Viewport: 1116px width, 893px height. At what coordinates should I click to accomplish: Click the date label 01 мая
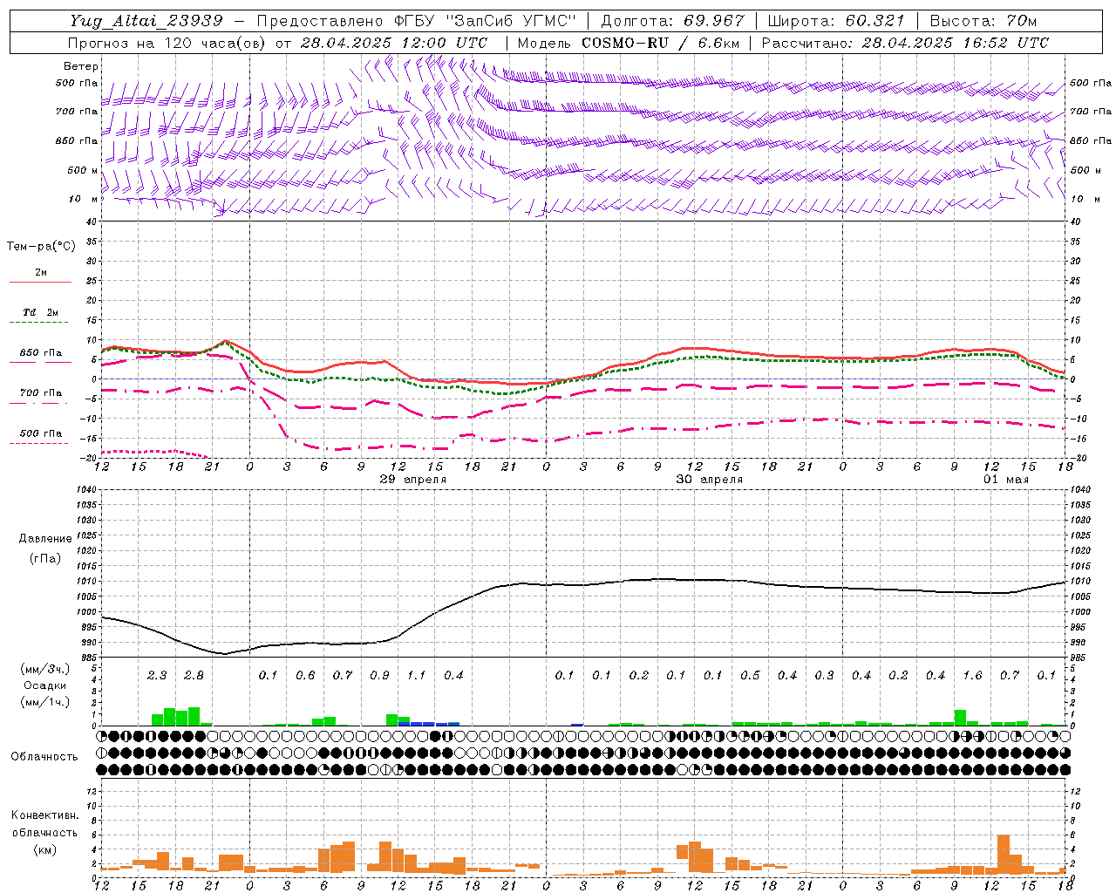tap(1006, 480)
